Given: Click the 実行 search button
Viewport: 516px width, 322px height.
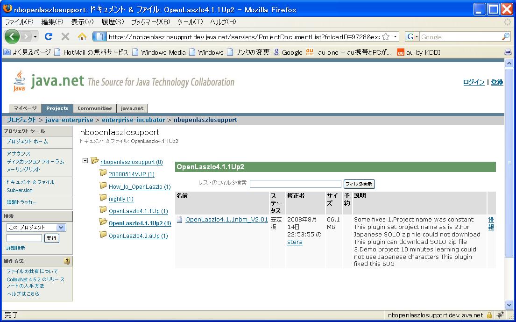Looking at the screenshot, I should click(52, 238).
